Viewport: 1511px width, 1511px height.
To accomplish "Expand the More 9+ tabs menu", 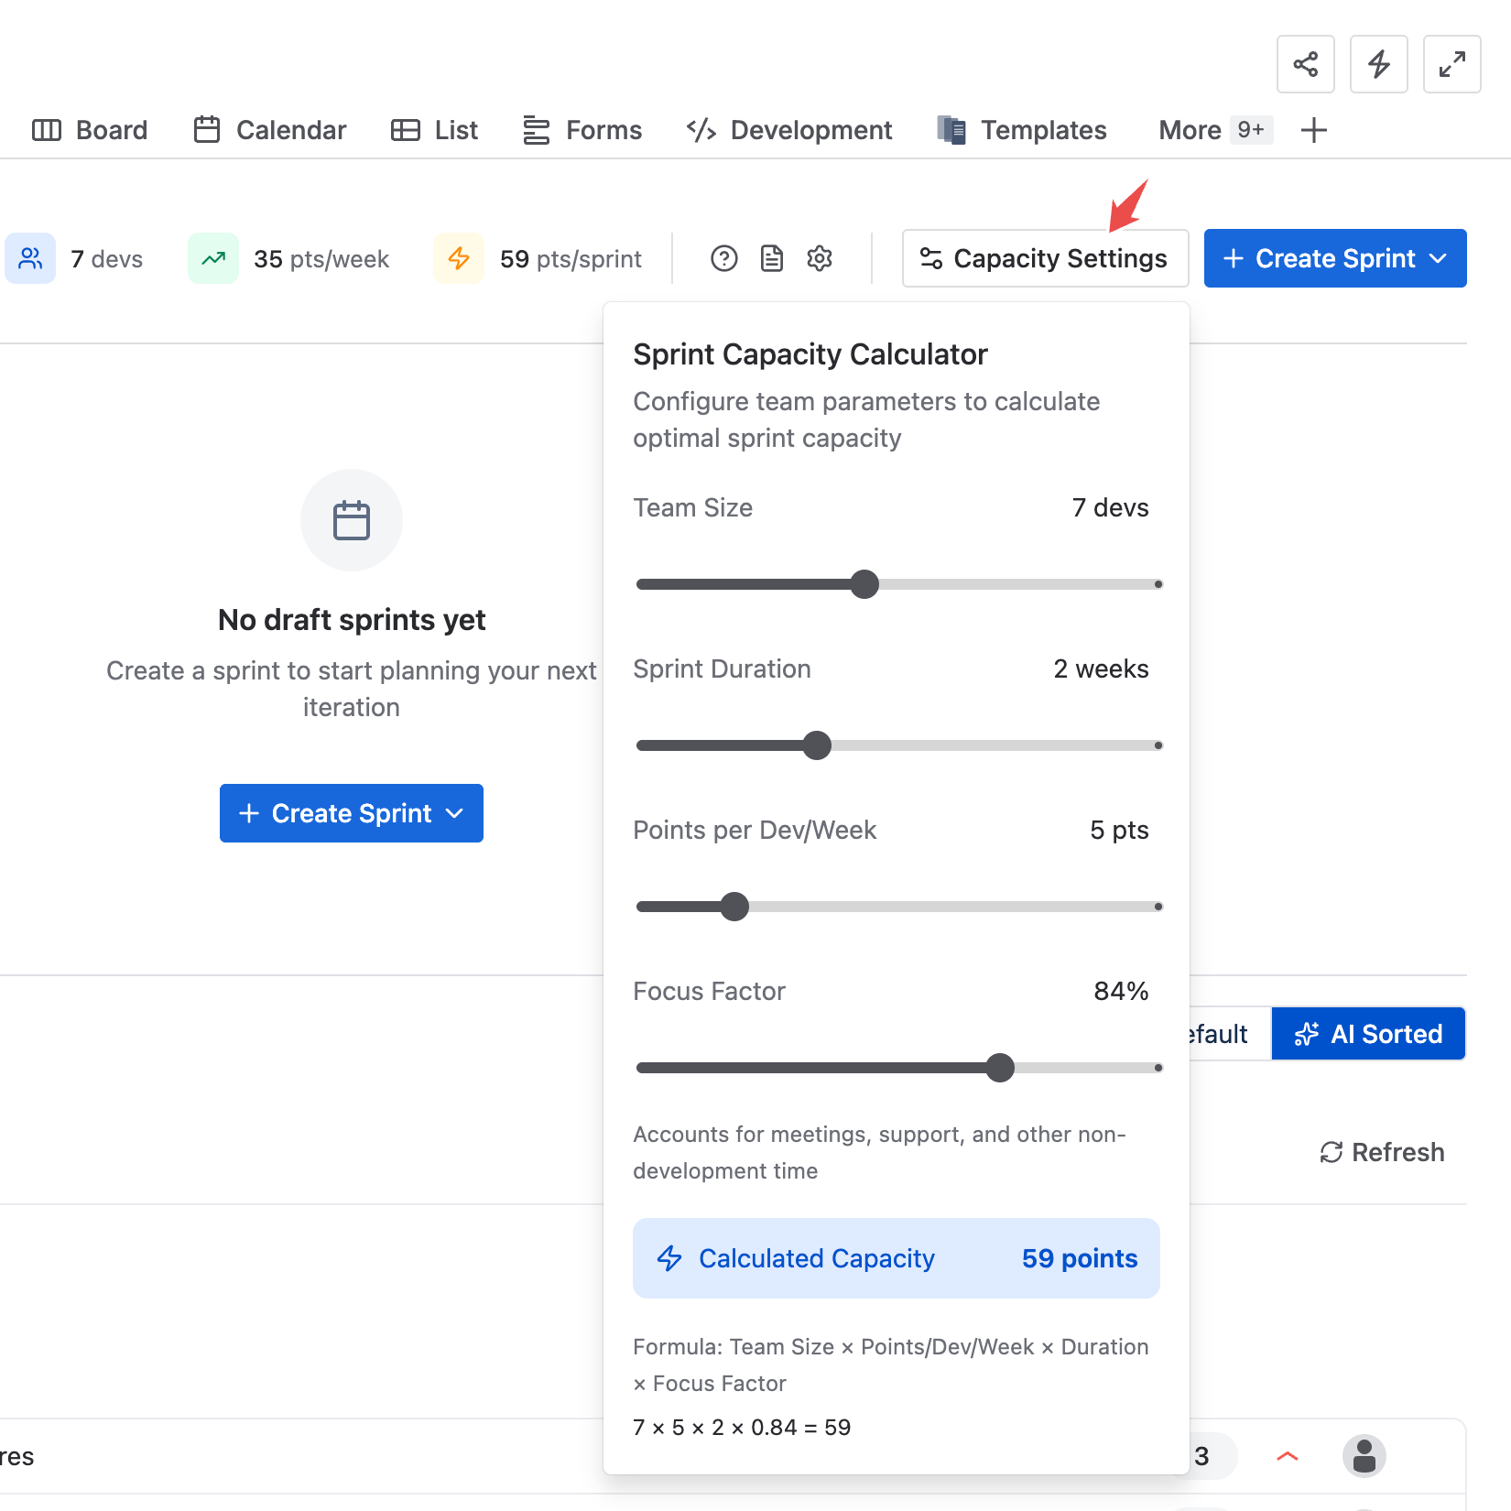I will (x=1215, y=130).
